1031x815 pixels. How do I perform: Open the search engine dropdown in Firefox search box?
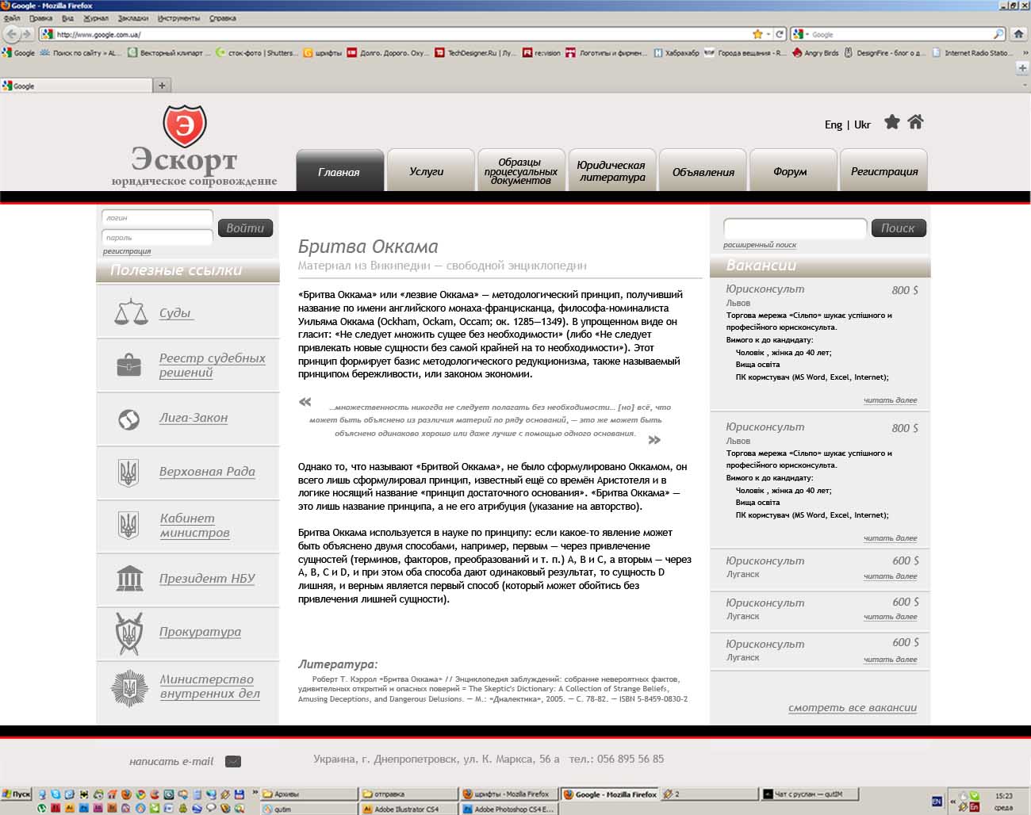(801, 34)
